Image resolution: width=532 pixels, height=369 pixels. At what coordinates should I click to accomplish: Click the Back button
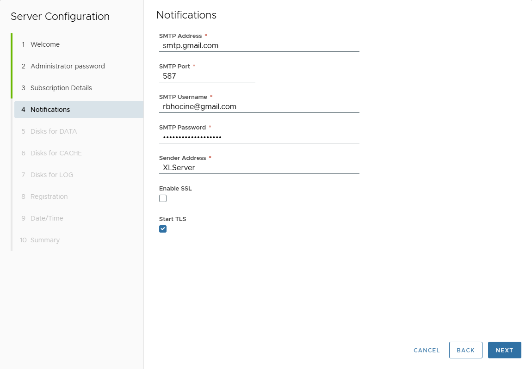465,350
